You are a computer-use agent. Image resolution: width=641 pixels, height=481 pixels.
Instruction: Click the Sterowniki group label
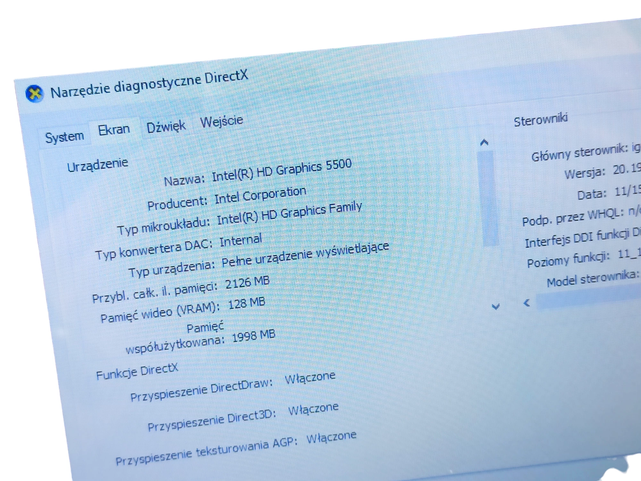click(x=541, y=120)
